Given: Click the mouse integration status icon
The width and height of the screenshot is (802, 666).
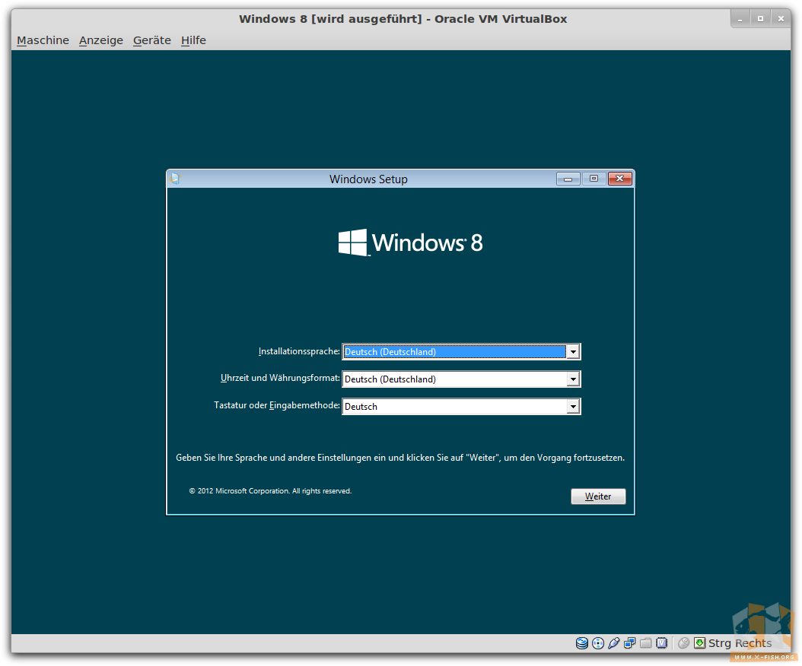Looking at the screenshot, I should (x=683, y=643).
